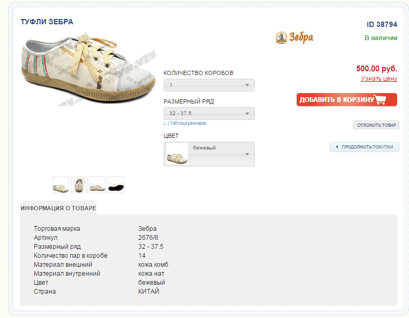Image resolution: width=409 pixels, height=318 pixels.
Task: Open the Цвет color dropdown arrow
Action: click(x=246, y=154)
